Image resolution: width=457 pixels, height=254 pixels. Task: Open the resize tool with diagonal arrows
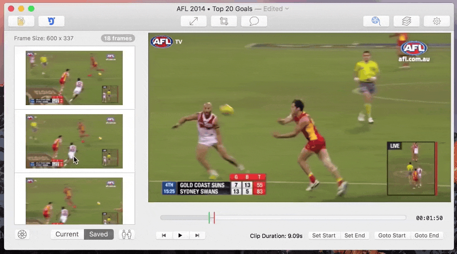[x=194, y=21]
